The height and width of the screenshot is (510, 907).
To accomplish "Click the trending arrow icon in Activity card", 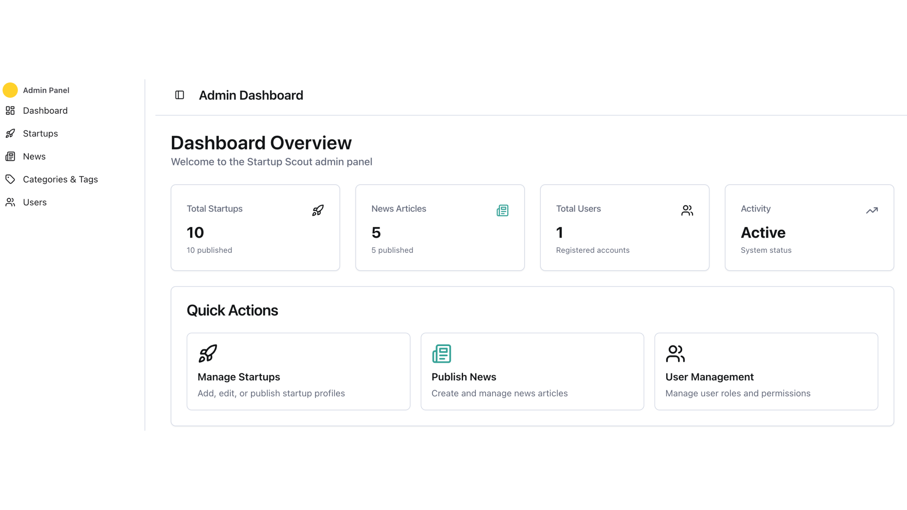I will point(872,210).
